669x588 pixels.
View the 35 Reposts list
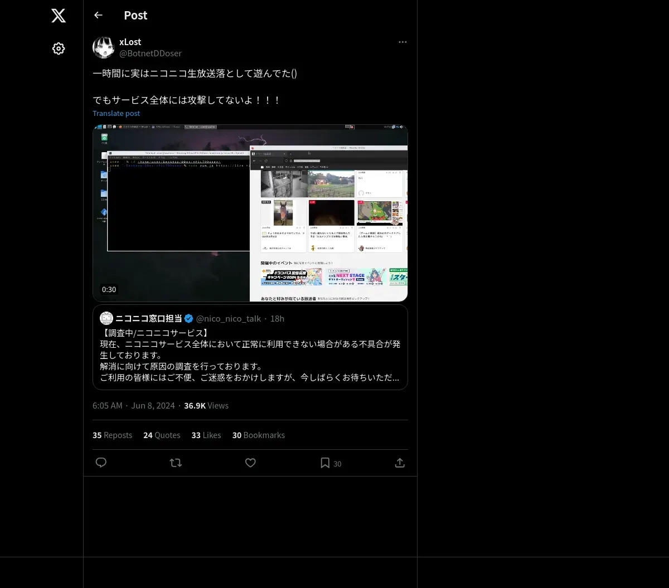click(112, 435)
